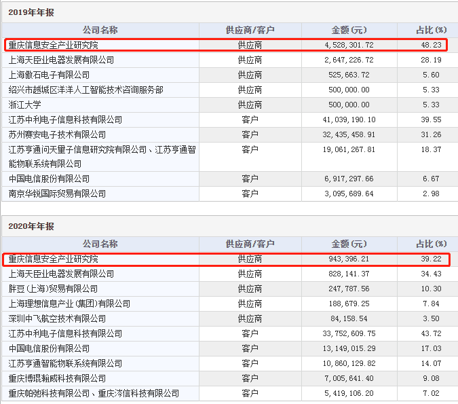Image resolution: width=458 pixels, height=404 pixels.
Task: Open the 浙江大学 company entry
Action: tap(25, 105)
